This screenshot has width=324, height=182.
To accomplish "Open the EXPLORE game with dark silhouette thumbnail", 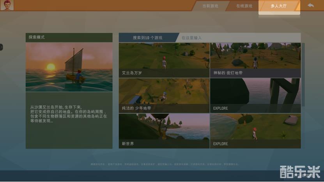I will (255, 95).
